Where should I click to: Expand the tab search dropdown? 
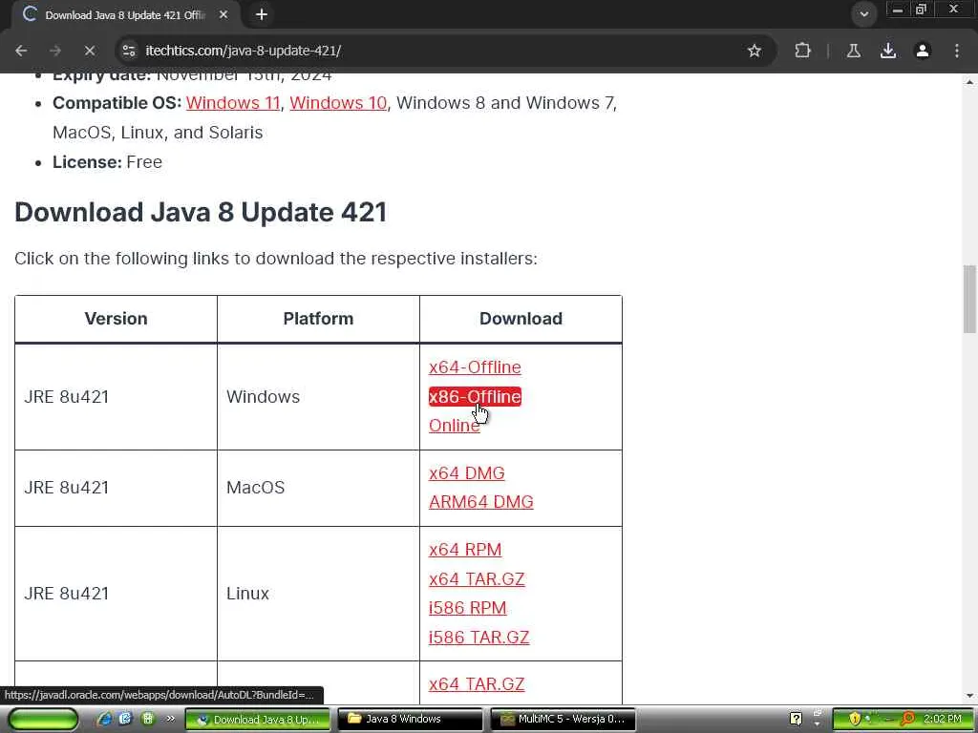click(x=863, y=14)
